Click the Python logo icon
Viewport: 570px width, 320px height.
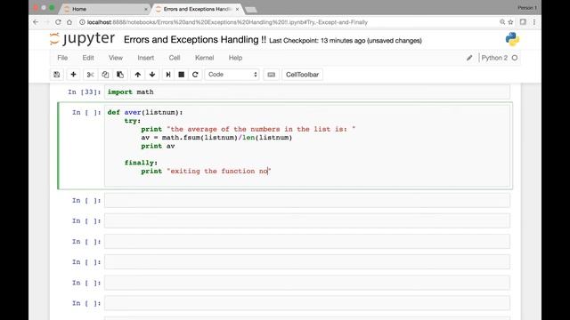[x=512, y=39]
